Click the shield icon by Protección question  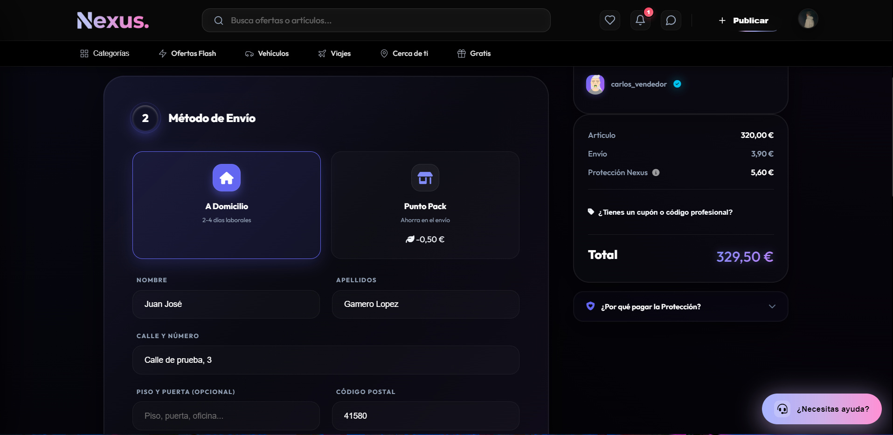tap(590, 306)
